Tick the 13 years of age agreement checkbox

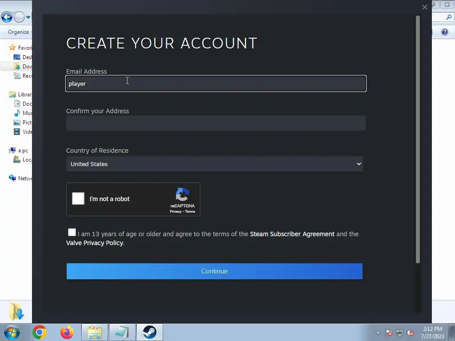[72, 232]
